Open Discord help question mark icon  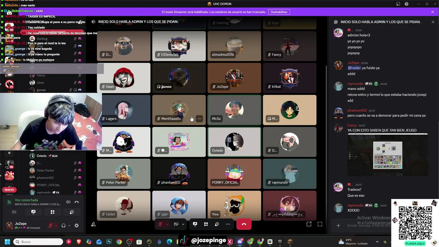406,4
